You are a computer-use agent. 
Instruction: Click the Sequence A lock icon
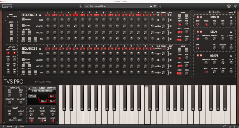coord(40,15)
